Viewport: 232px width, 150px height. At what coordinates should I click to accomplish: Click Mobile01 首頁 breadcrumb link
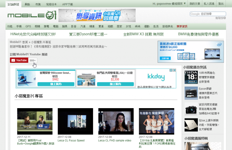[x=19, y=42]
